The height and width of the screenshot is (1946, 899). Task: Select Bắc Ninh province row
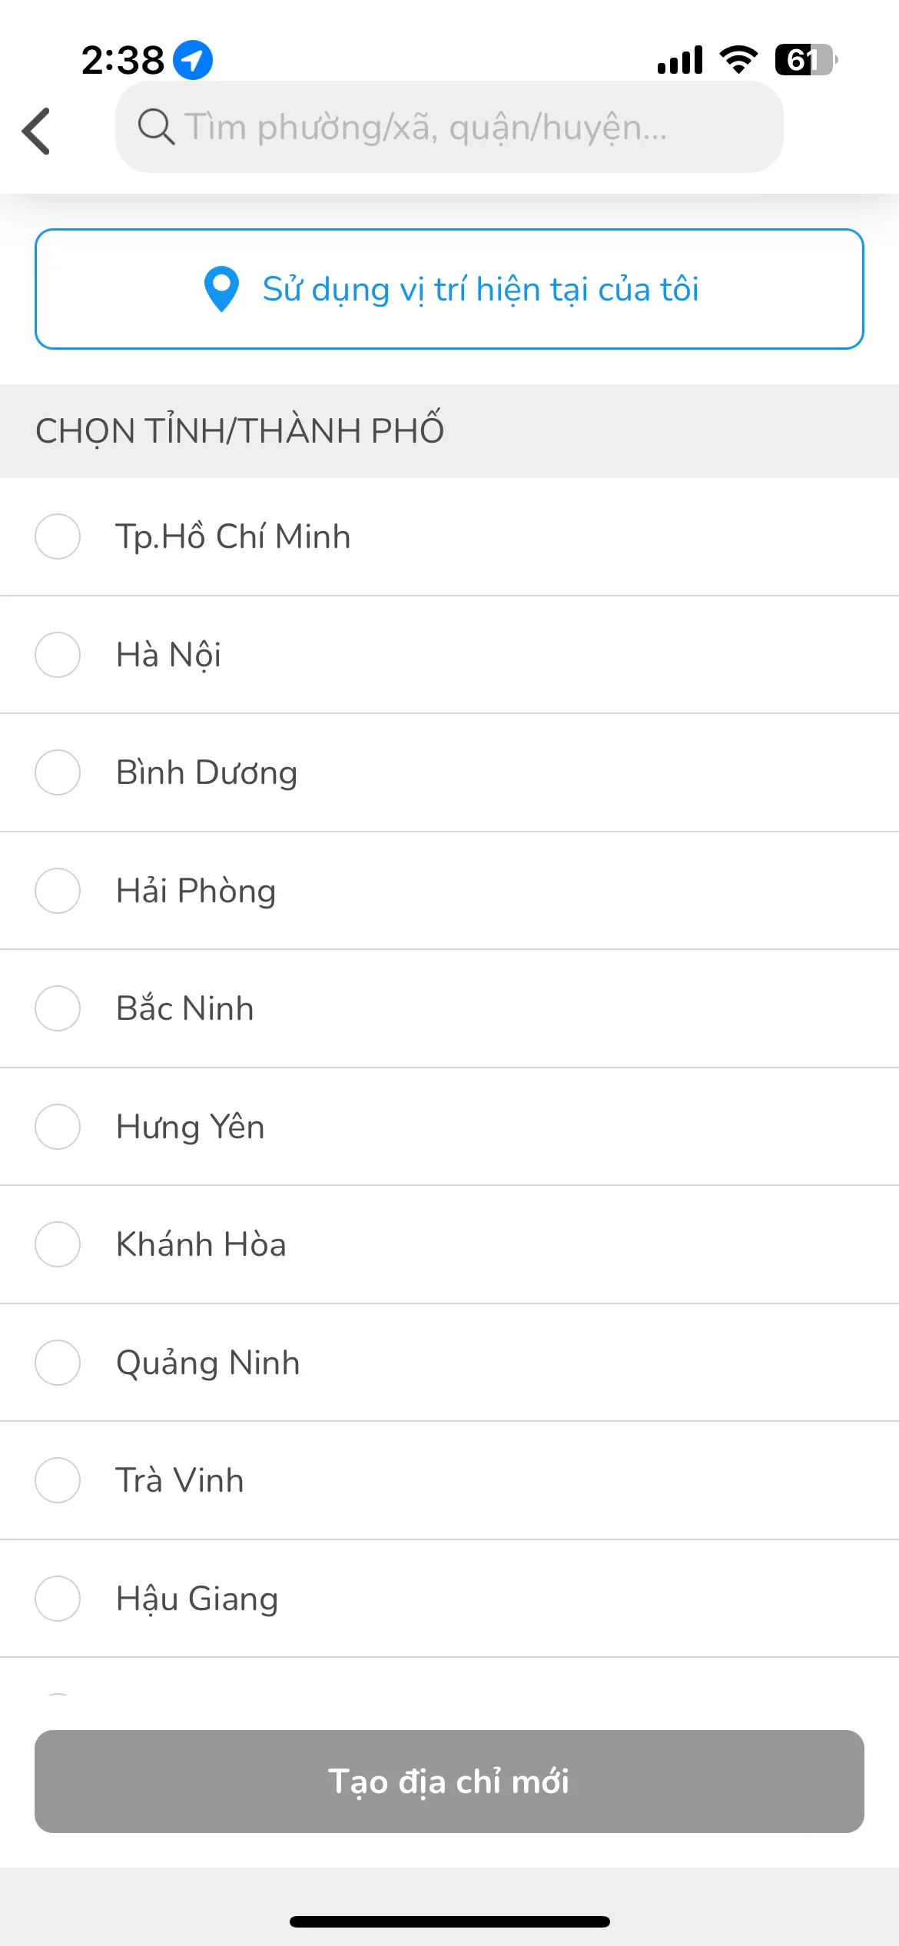449,1008
